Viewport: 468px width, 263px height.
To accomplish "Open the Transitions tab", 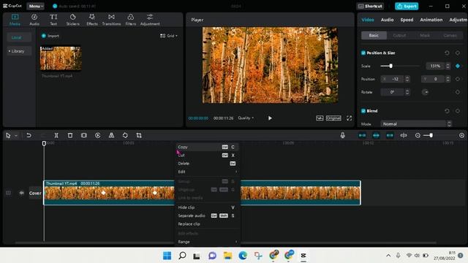I will [111, 20].
